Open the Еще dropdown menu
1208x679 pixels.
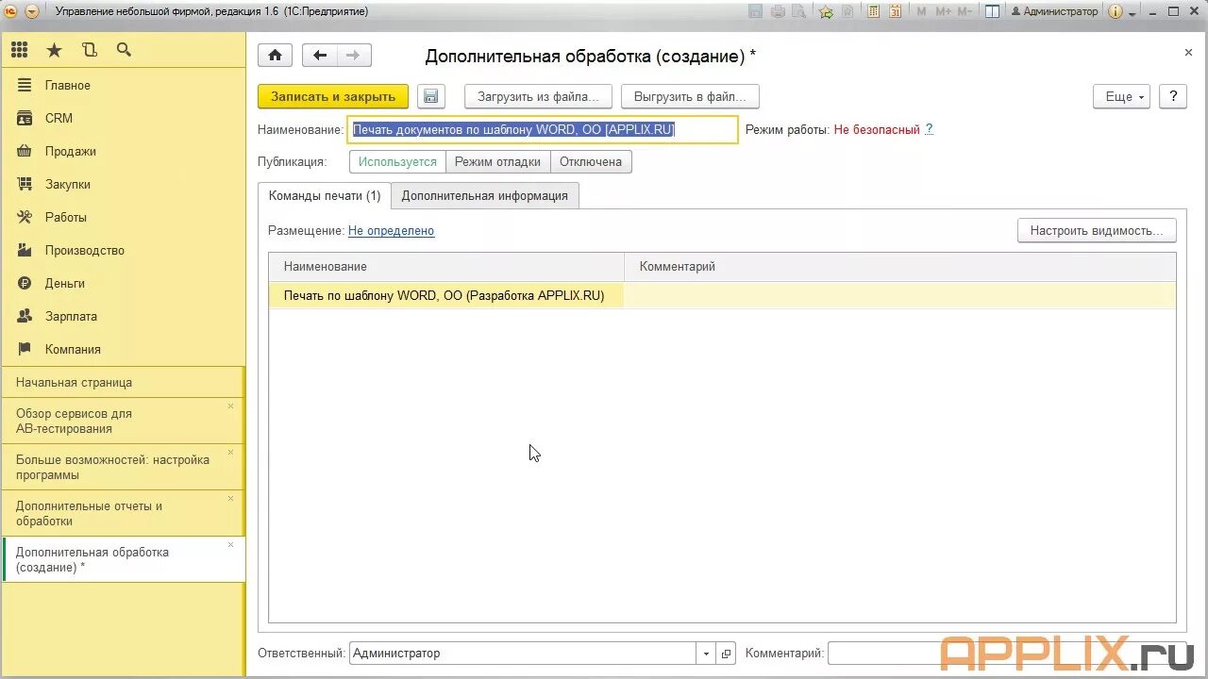pos(1122,96)
